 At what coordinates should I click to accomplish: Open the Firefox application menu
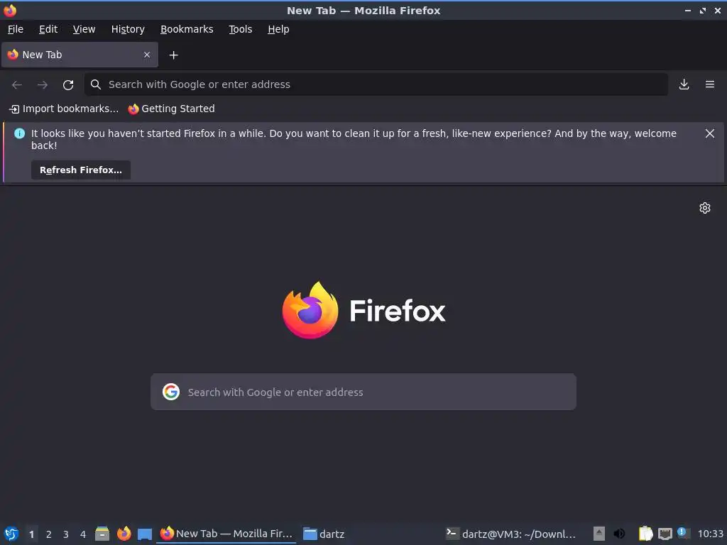(710, 84)
